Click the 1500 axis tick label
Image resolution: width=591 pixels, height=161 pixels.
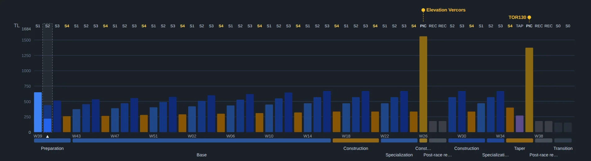pyautogui.click(x=26, y=40)
